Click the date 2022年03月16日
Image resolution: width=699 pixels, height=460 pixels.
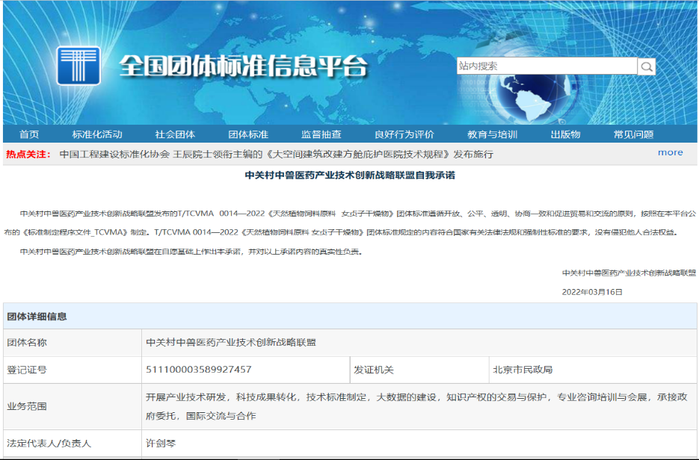592,292
